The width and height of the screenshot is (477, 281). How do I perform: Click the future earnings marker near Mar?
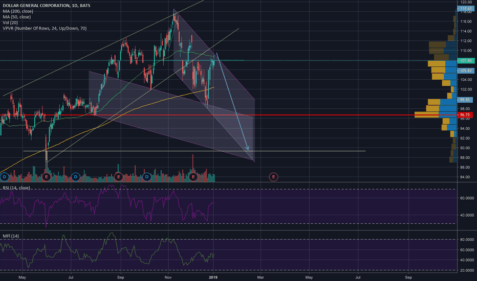click(273, 177)
